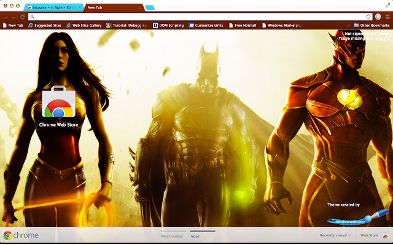The image size is (393, 245).
Task: Open Windows Marketplace bookmark
Action: tap(282, 25)
